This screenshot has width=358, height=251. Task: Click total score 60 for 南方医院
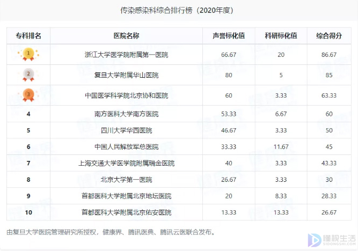[x=329, y=114]
